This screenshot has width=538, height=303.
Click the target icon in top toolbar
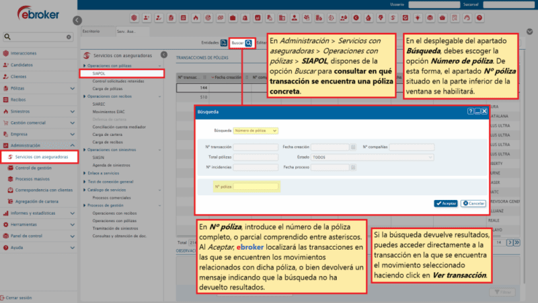point(208,18)
